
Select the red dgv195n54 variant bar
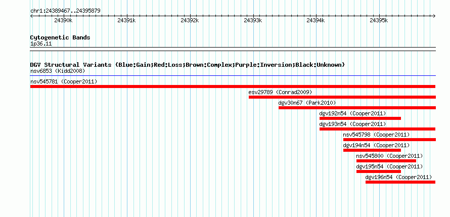pyautogui.click(x=379, y=171)
